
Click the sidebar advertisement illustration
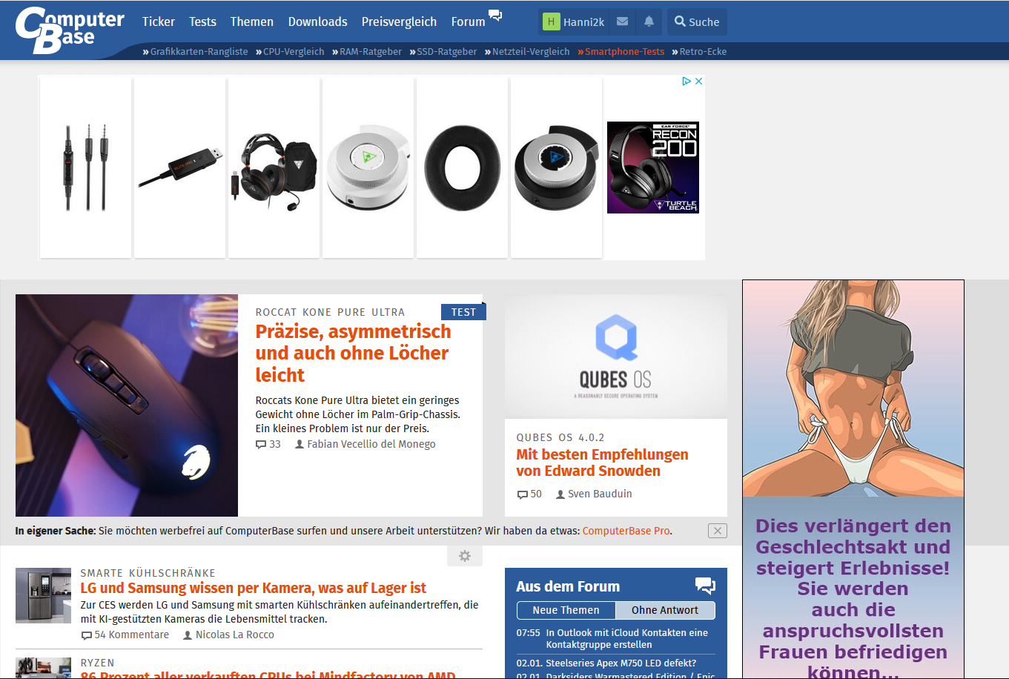pos(853,388)
